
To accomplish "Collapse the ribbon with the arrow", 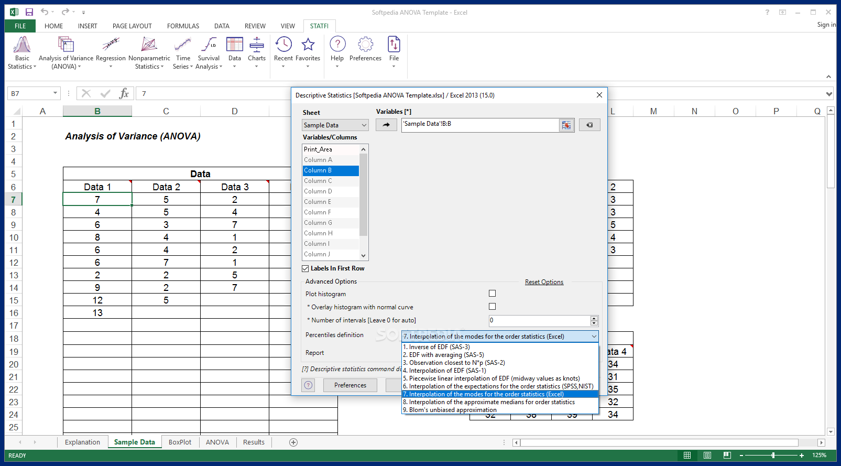I will [828, 77].
